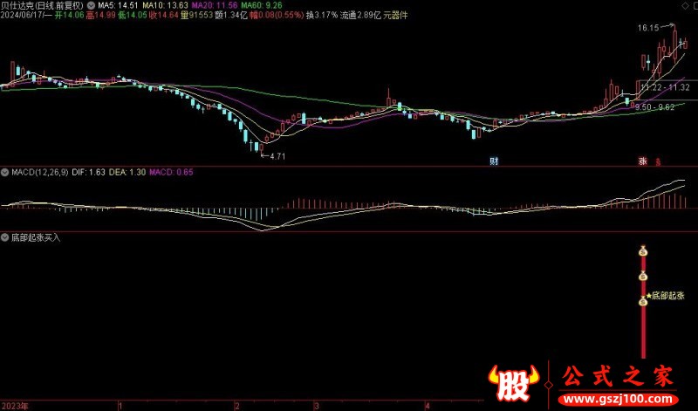Click the 幅0.08(0.55%) change value
Image resolution: width=698 pixels, height=411 pixels.
(x=277, y=16)
